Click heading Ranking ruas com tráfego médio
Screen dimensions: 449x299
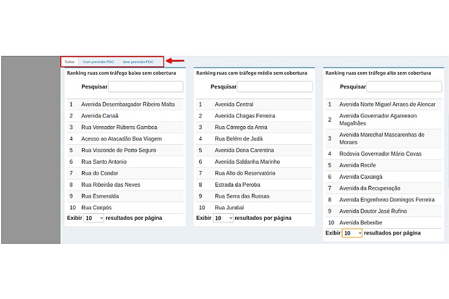(x=252, y=73)
